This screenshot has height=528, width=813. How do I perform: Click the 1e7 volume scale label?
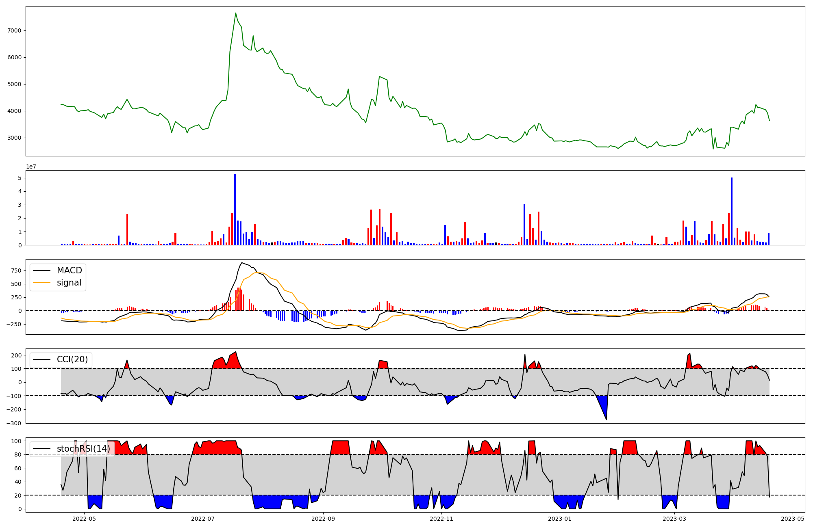(x=31, y=167)
